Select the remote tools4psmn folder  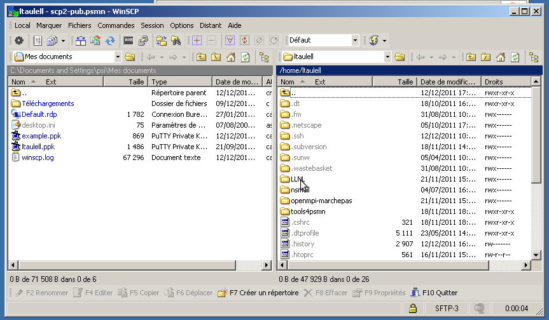click(x=308, y=211)
